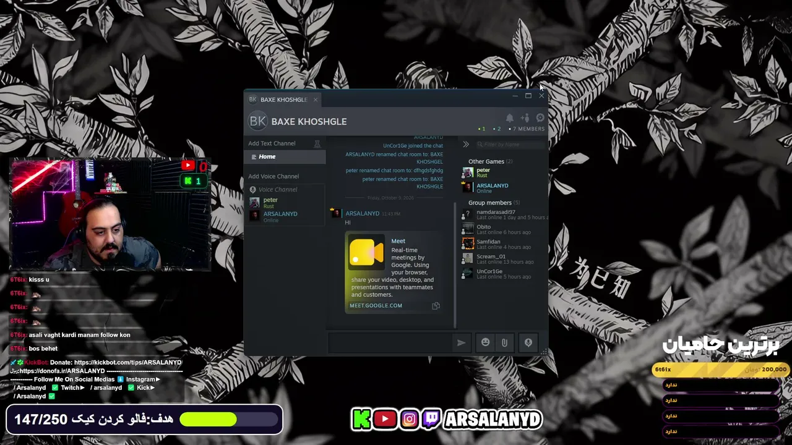
Task: Click the Voice Channel microphone icon
Action: (252, 190)
